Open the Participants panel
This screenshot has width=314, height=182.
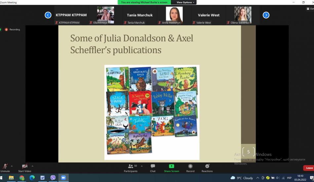(131, 168)
